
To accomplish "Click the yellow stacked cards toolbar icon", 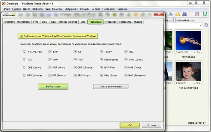I will (178, 14).
